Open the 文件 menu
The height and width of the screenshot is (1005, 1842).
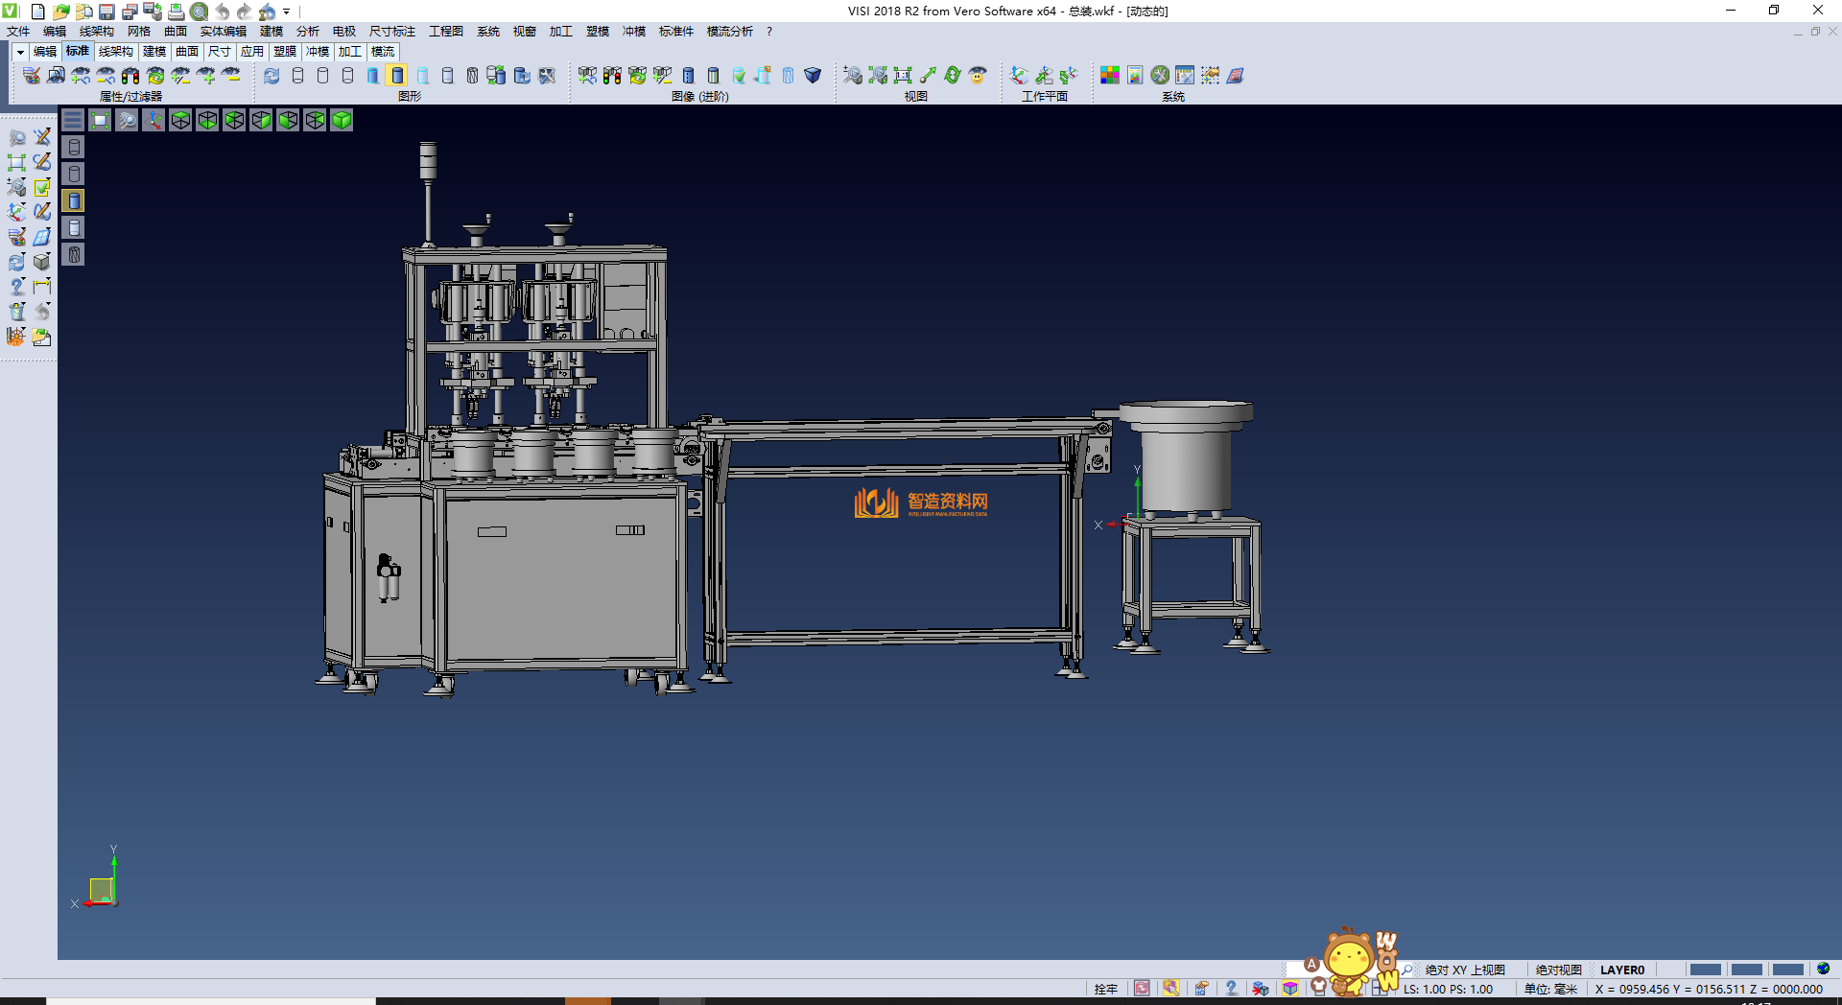click(18, 32)
